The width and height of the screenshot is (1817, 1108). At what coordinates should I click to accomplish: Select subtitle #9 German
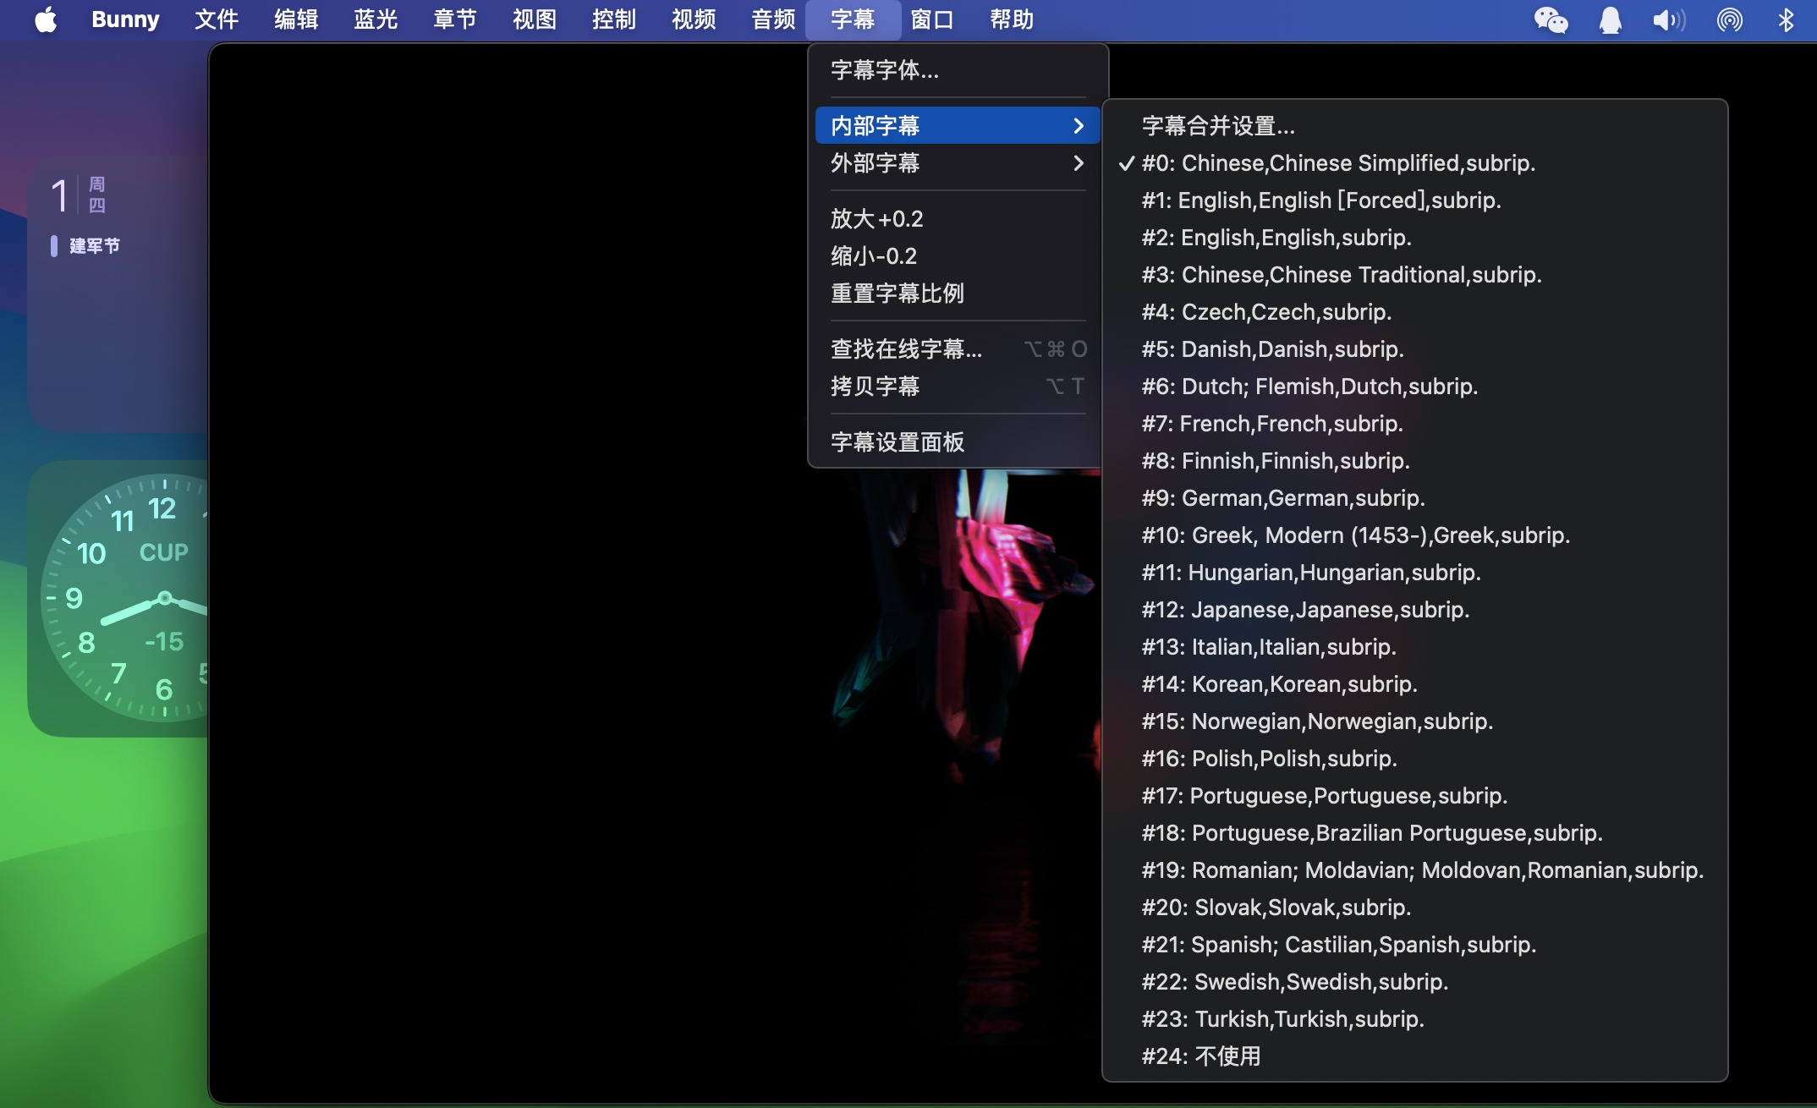point(1414,497)
